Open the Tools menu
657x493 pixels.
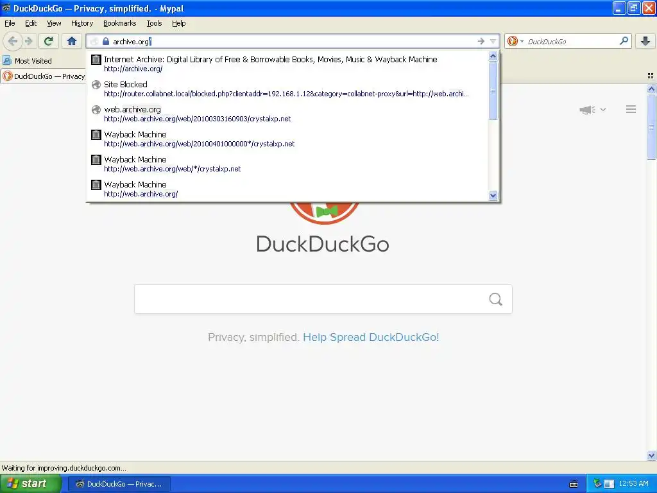(154, 23)
